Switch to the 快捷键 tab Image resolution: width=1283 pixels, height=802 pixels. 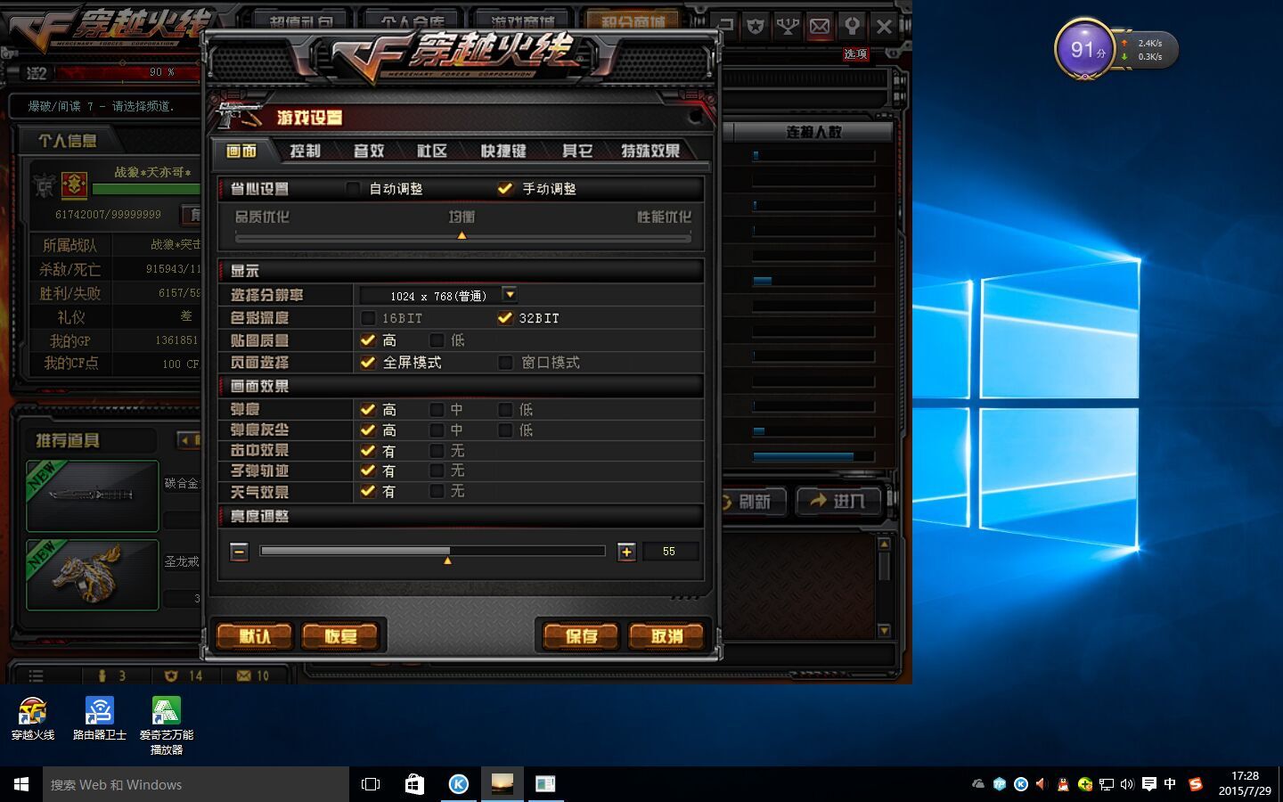pyautogui.click(x=503, y=151)
